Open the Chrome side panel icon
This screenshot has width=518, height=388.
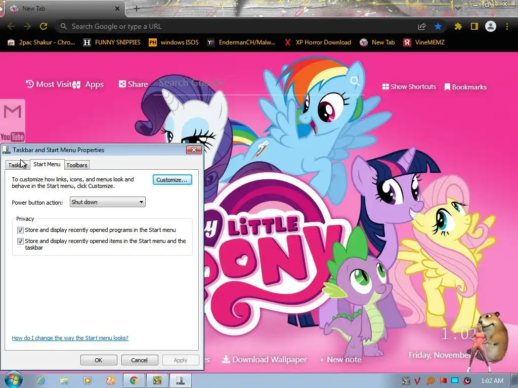pyautogui.click(x=474, y=26)
